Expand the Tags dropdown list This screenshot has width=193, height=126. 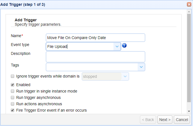coord(141,67)
